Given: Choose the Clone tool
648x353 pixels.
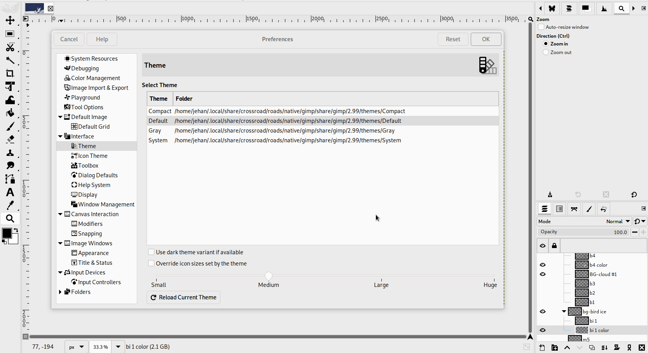Looking at the screenshot, I should pyautogui.click(x=10, y=152).
